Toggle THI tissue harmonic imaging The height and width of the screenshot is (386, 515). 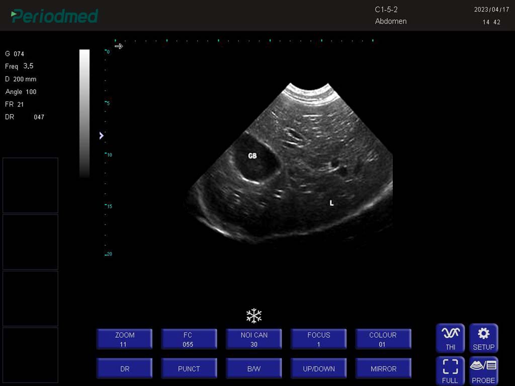450,338
